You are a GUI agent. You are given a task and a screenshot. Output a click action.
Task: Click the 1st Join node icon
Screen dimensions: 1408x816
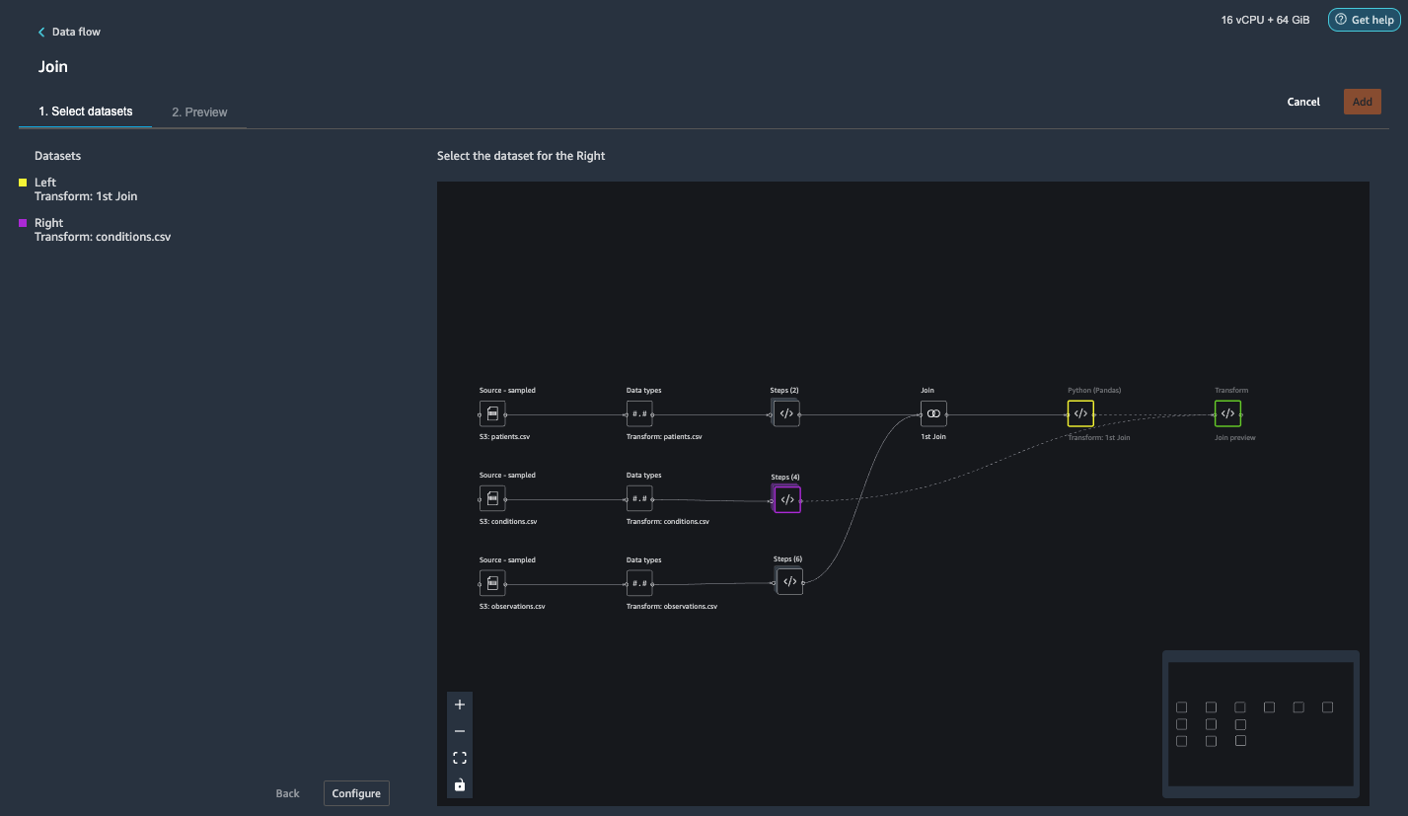(933, 413)
